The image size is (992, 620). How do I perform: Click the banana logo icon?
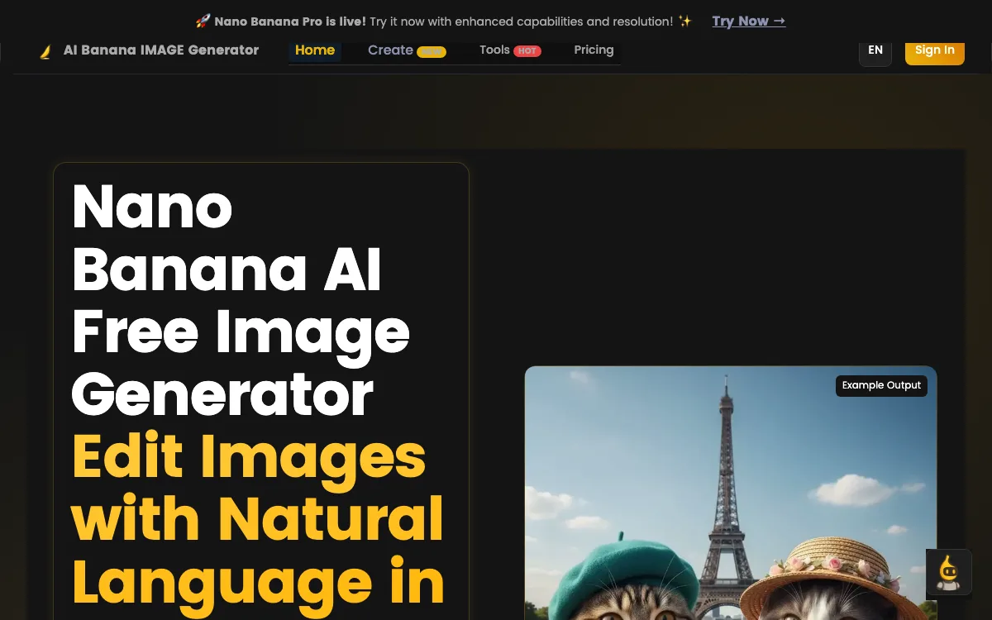point(45,51)
